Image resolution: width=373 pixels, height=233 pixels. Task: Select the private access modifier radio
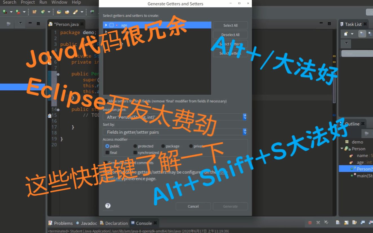click(x=191, y=146)
